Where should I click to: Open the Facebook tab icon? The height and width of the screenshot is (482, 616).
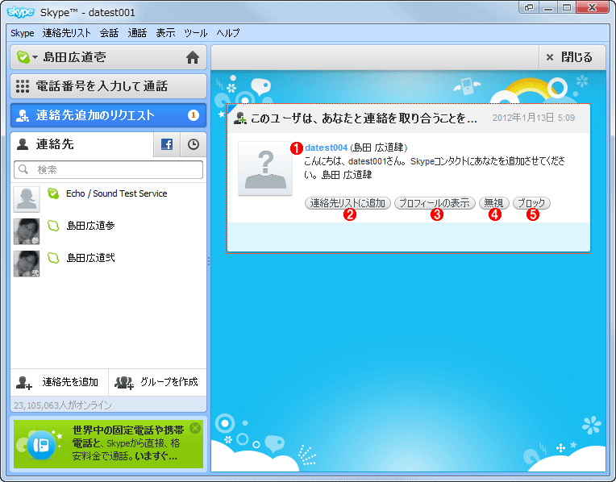(x=167, y=144)
